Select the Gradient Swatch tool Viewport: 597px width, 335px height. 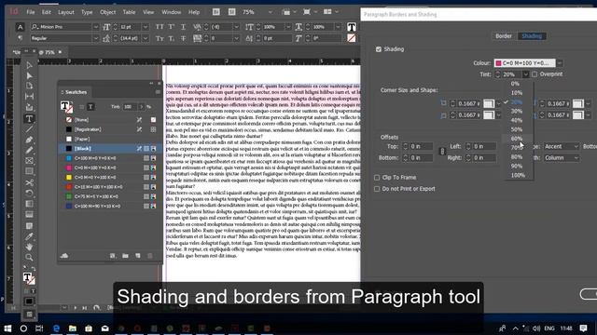click(x=29, y=204)
